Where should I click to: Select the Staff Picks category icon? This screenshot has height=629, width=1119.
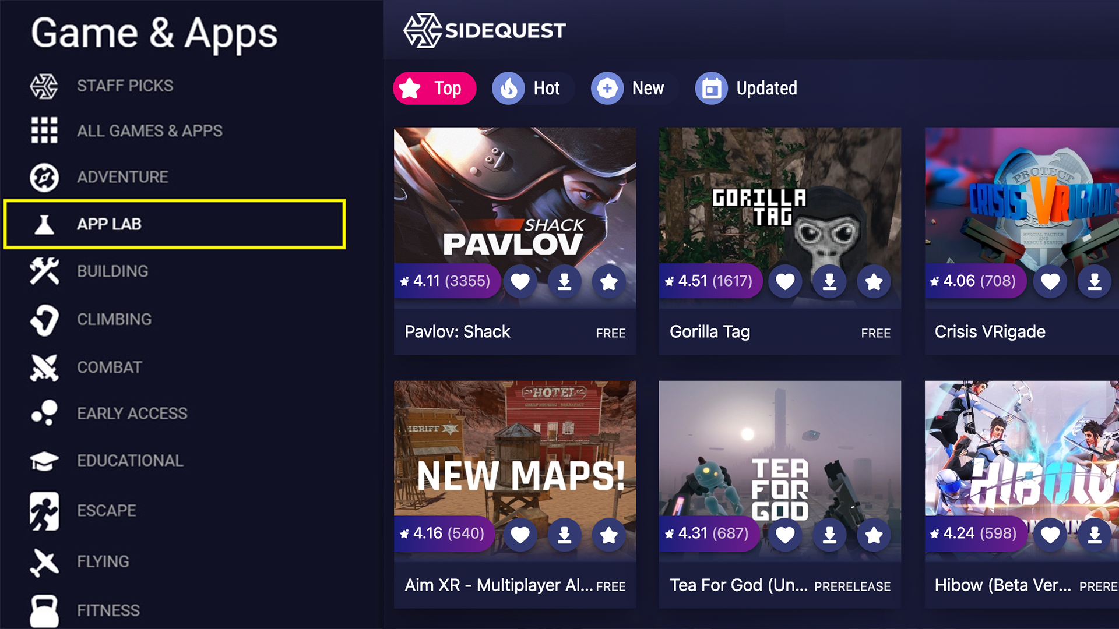click(x=43, y=84)
